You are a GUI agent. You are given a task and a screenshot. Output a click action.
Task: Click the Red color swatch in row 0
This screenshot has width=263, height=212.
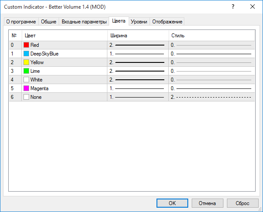(x=26, y=45)
